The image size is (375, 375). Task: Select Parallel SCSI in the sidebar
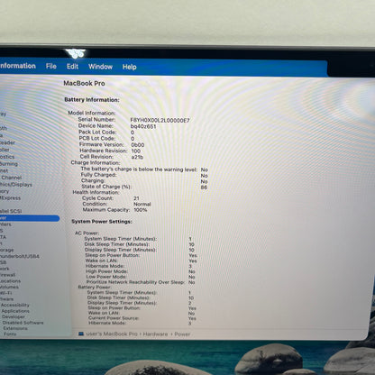pyautogui.click(x=11, y=211)
